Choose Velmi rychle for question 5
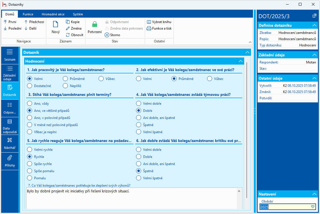This screenshot has width=320, height=214. click(30, 149)
